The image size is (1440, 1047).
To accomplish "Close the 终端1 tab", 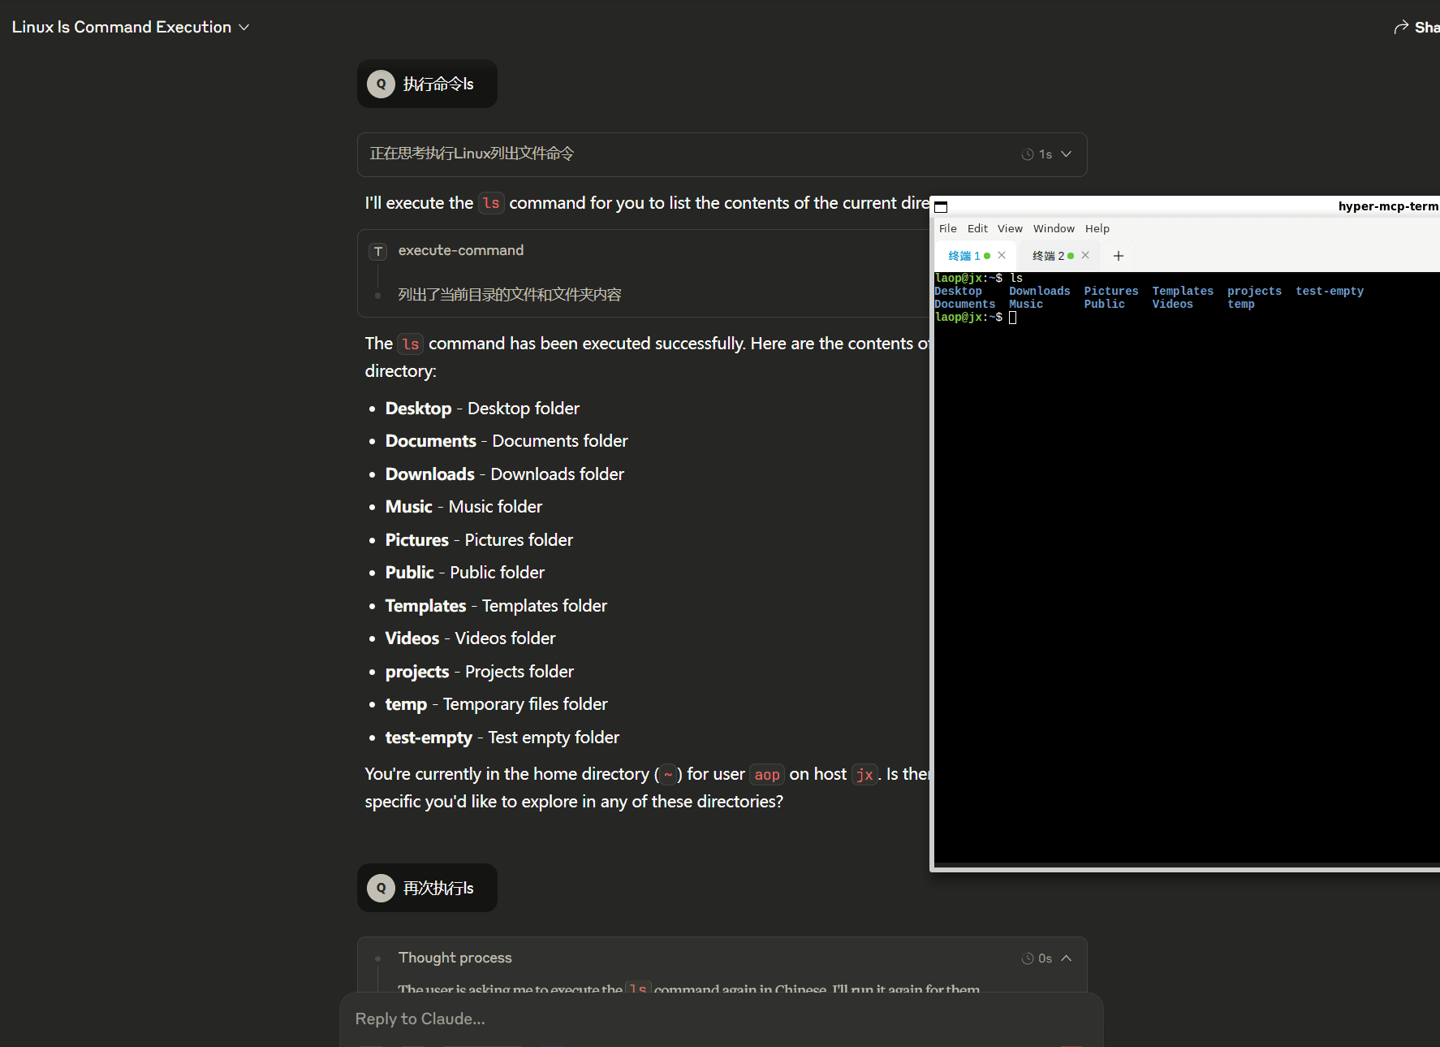I will (1003, 255).
